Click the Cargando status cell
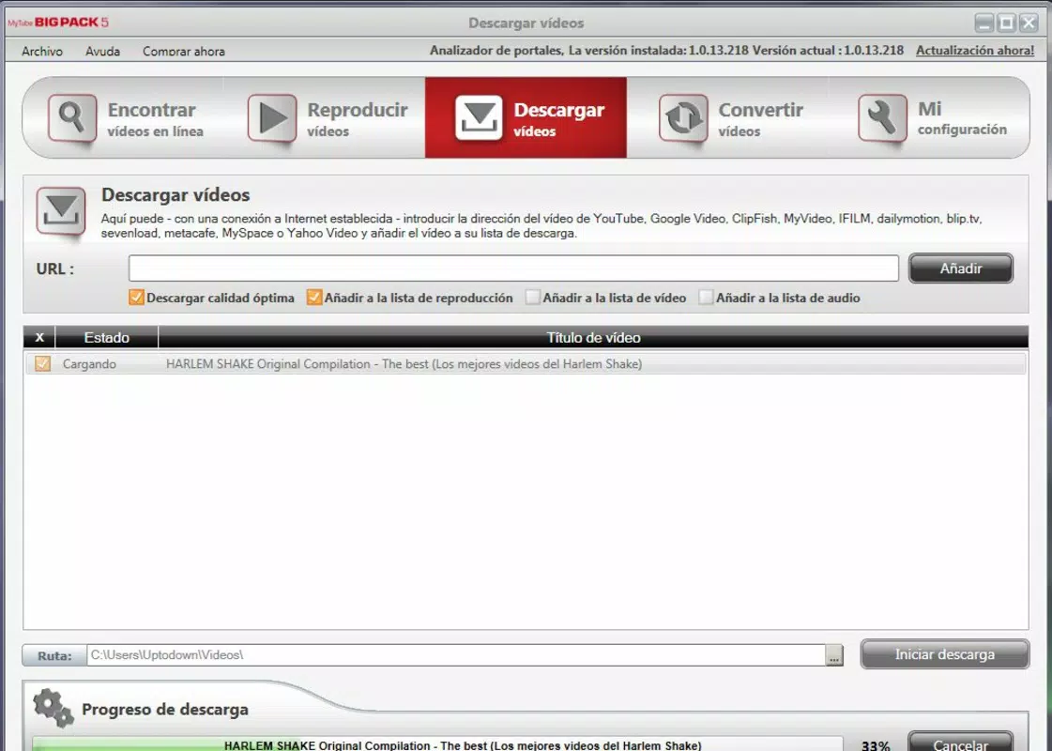This screenshot has height=751, width=1052. tap(89, 363)
